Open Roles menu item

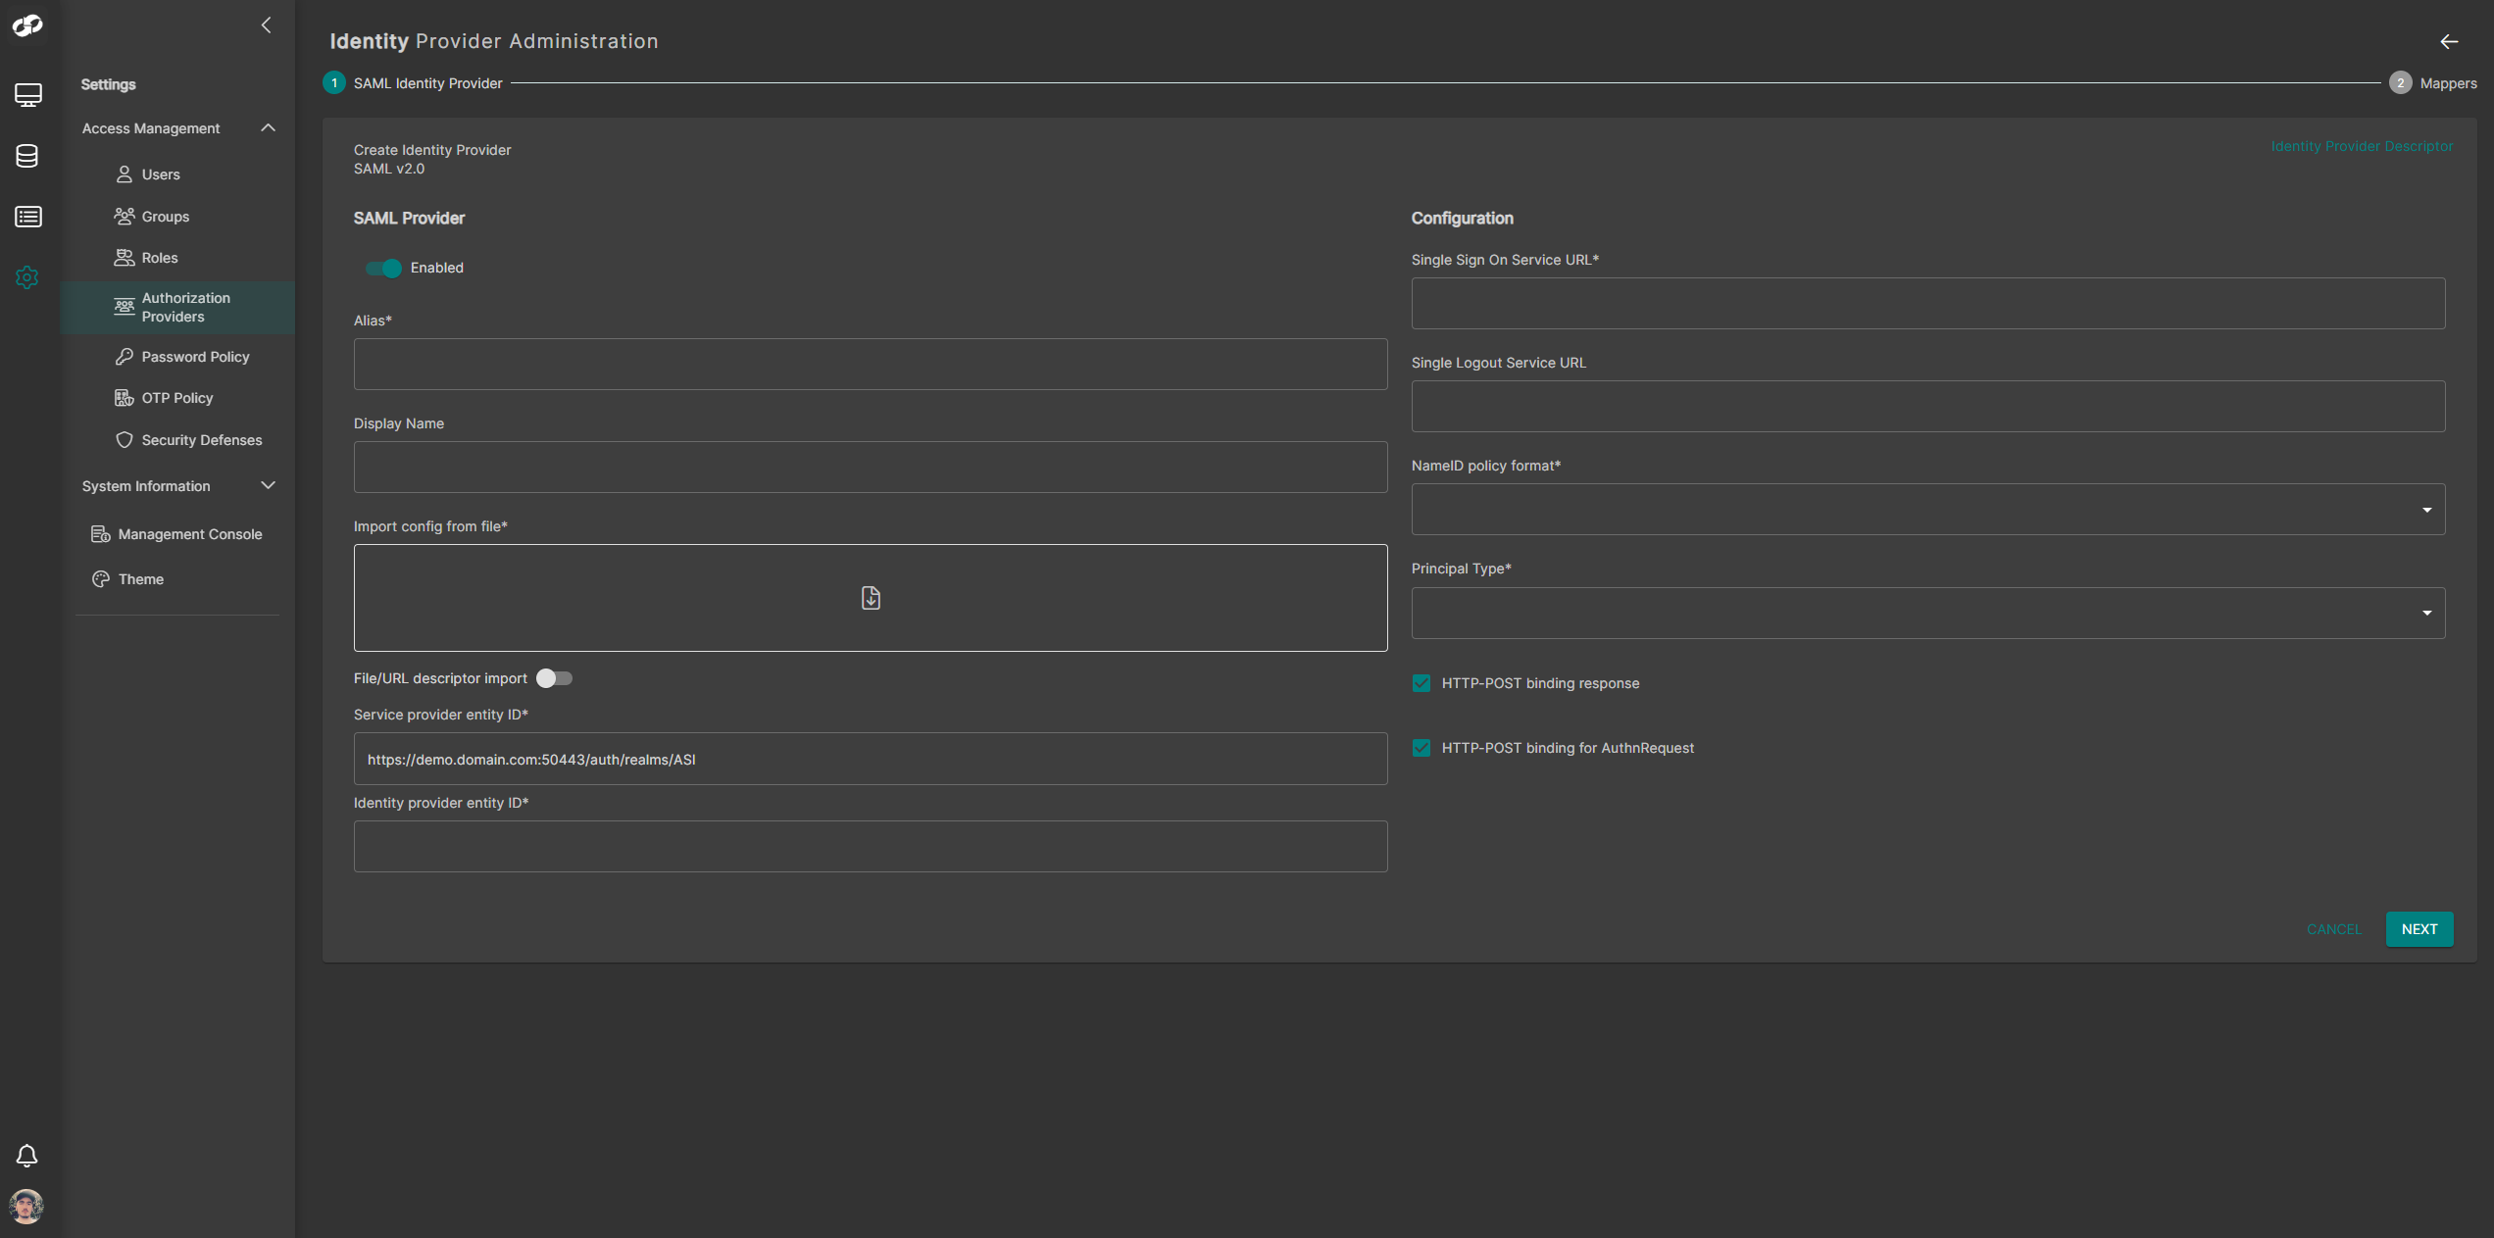point(160,258)
